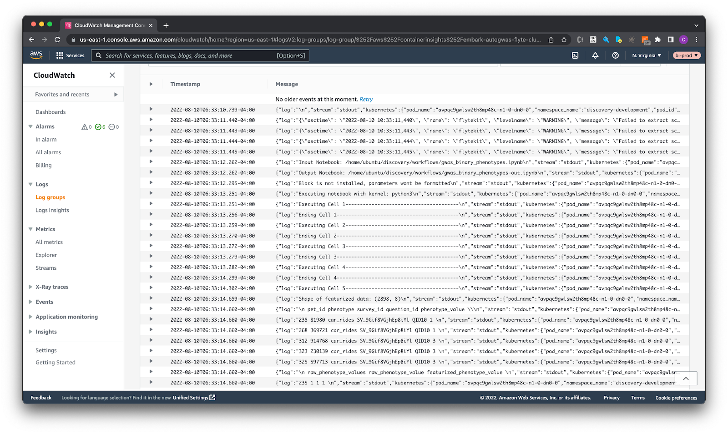The image size is (728, 434).
Task: Open the notifications bell
Action: click(x=595, y=56)
